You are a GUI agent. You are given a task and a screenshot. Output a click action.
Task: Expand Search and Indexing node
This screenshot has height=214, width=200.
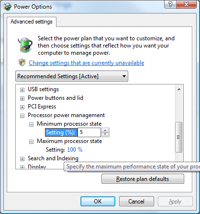tap(22, 159)
